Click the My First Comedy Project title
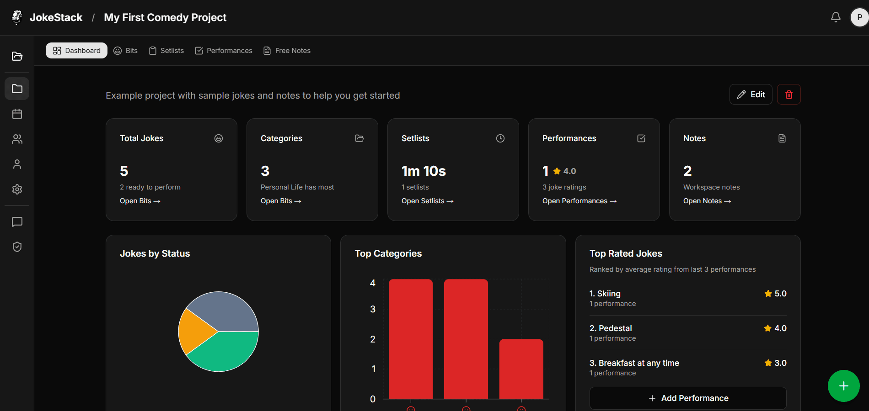 [x=165, y=17]
